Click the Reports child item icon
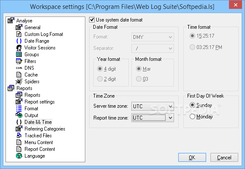The height and width of the screenshot is (169, 245). (x=19, y=95)
